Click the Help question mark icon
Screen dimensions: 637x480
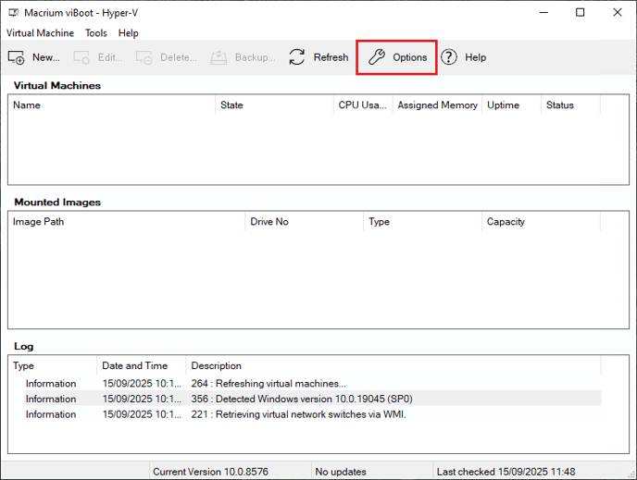tap(449, 57)
